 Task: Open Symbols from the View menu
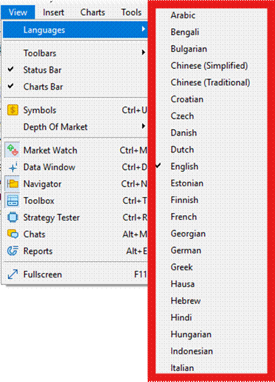75,110
